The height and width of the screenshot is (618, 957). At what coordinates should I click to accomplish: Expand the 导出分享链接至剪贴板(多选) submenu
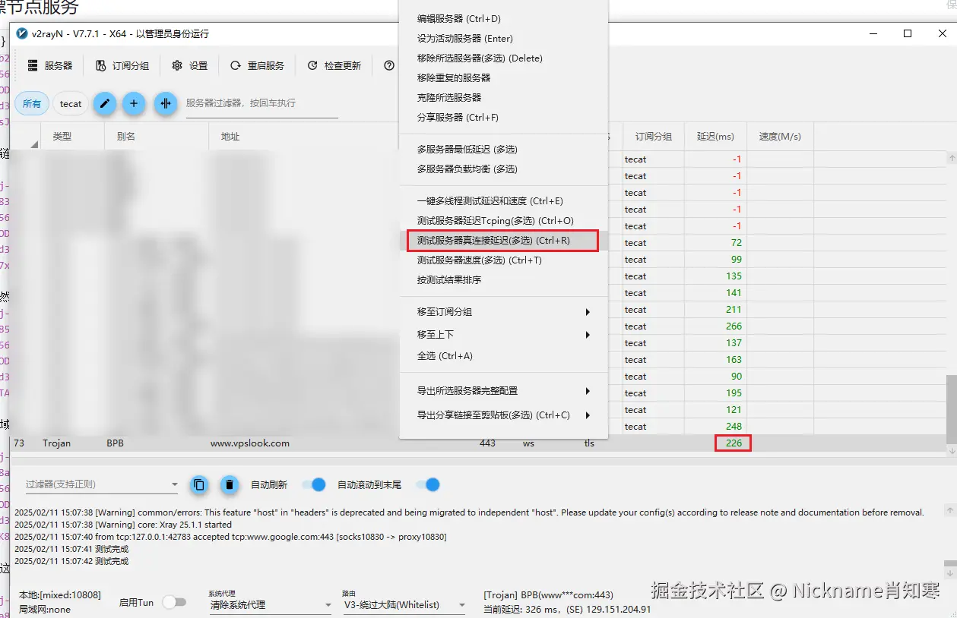[x=503, y=415]
